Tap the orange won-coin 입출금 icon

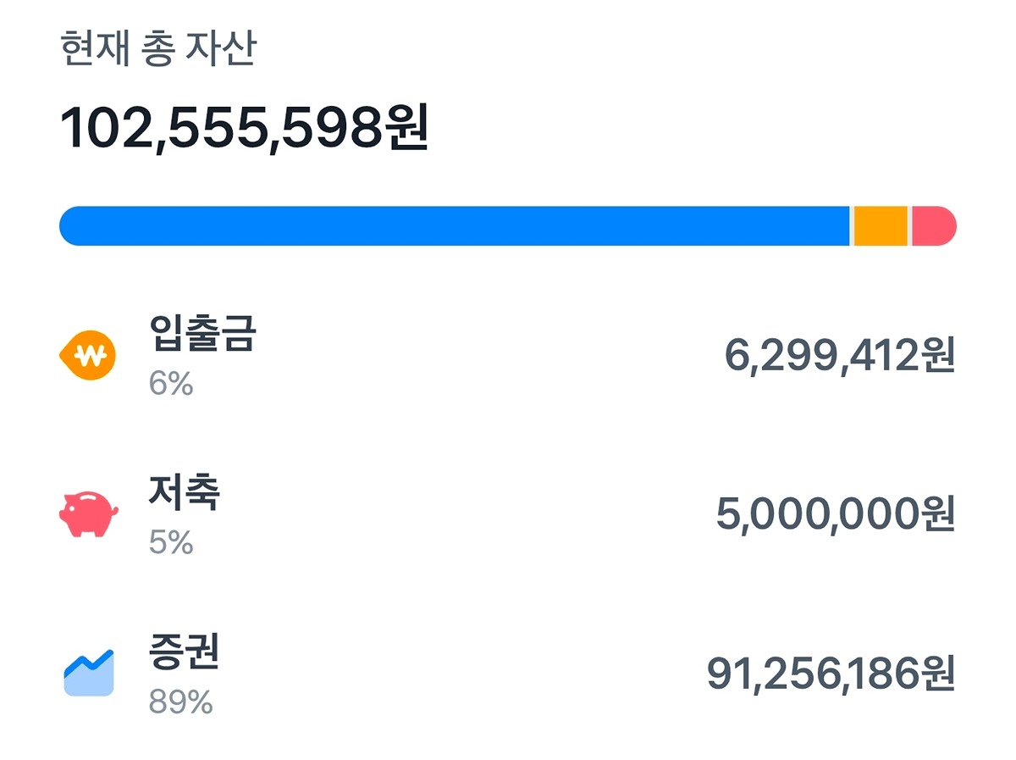pos(87,355)
